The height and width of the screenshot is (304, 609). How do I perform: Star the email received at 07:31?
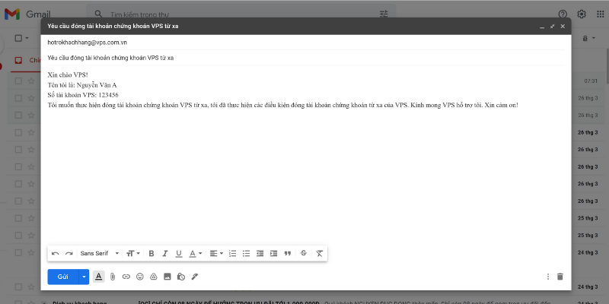tap(31, 81)
